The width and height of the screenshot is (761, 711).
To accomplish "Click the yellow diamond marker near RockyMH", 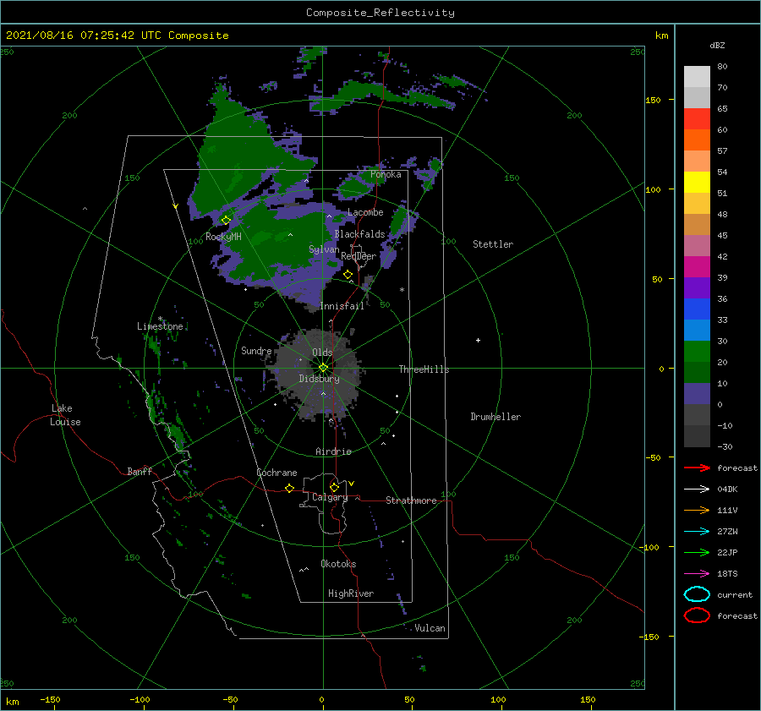I will click(x=226, y=221).
